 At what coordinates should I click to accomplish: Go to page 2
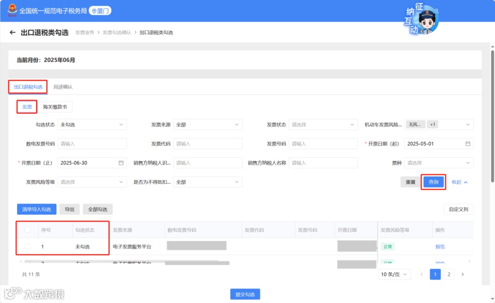point(449,274)
